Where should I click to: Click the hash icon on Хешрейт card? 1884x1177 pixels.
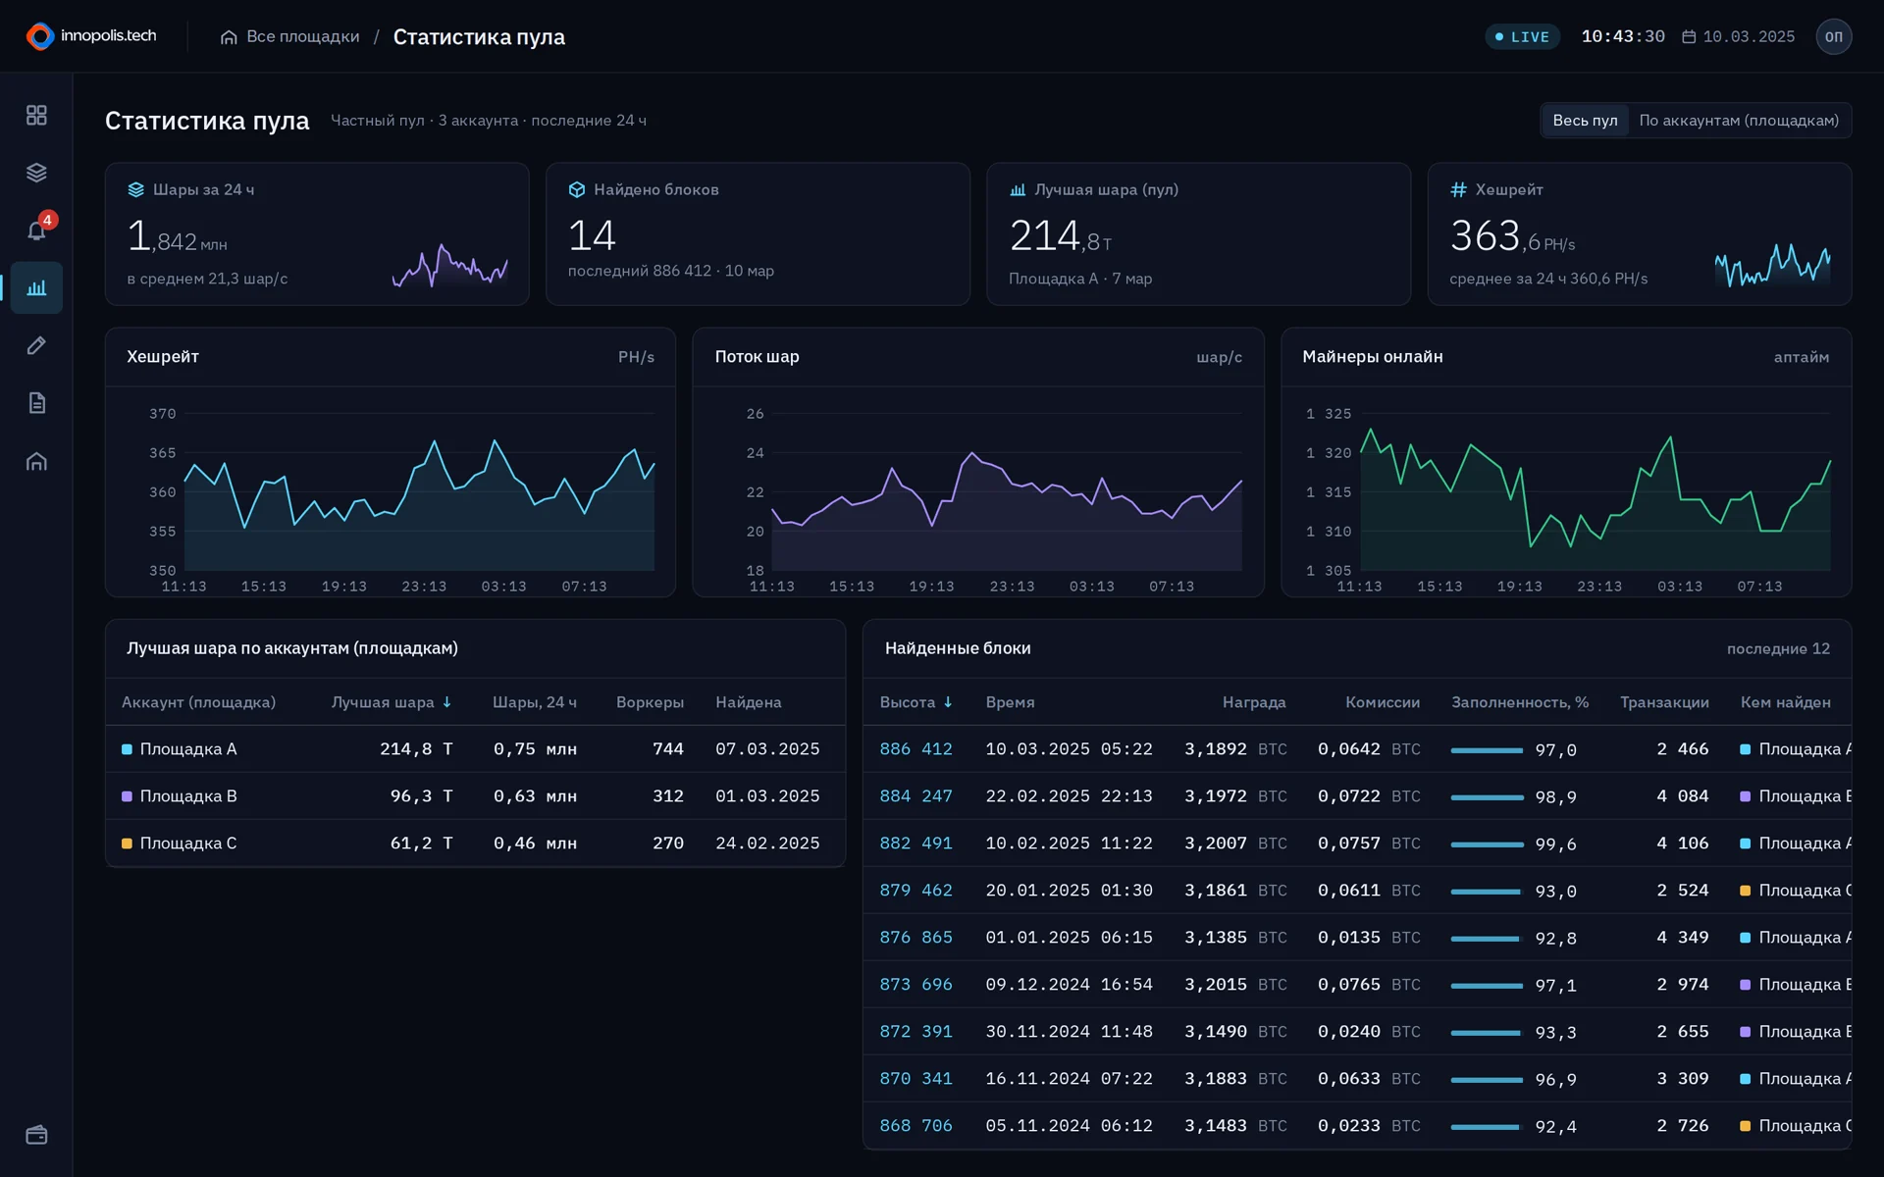coord(1458,189)
